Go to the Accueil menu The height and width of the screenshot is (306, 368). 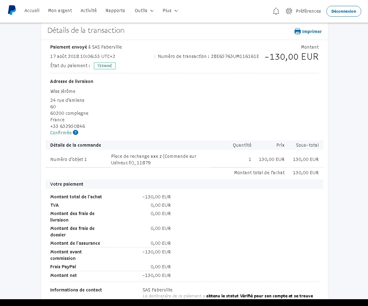click(32, 11)
